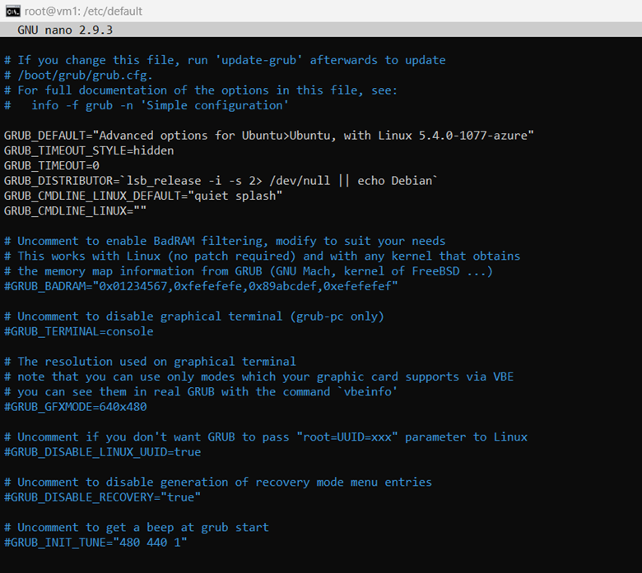Click the empty GRUB_CMDLINE_LINUX="" line

coord(75,211)
